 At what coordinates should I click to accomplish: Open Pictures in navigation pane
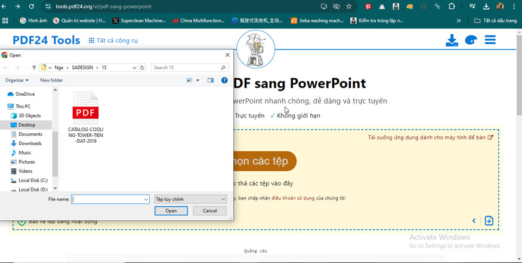(27, 162)
